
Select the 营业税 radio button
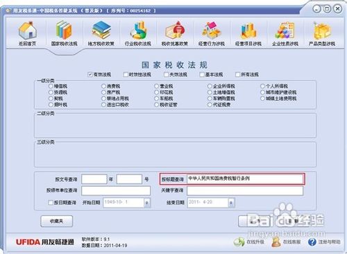tap(157, 86)
